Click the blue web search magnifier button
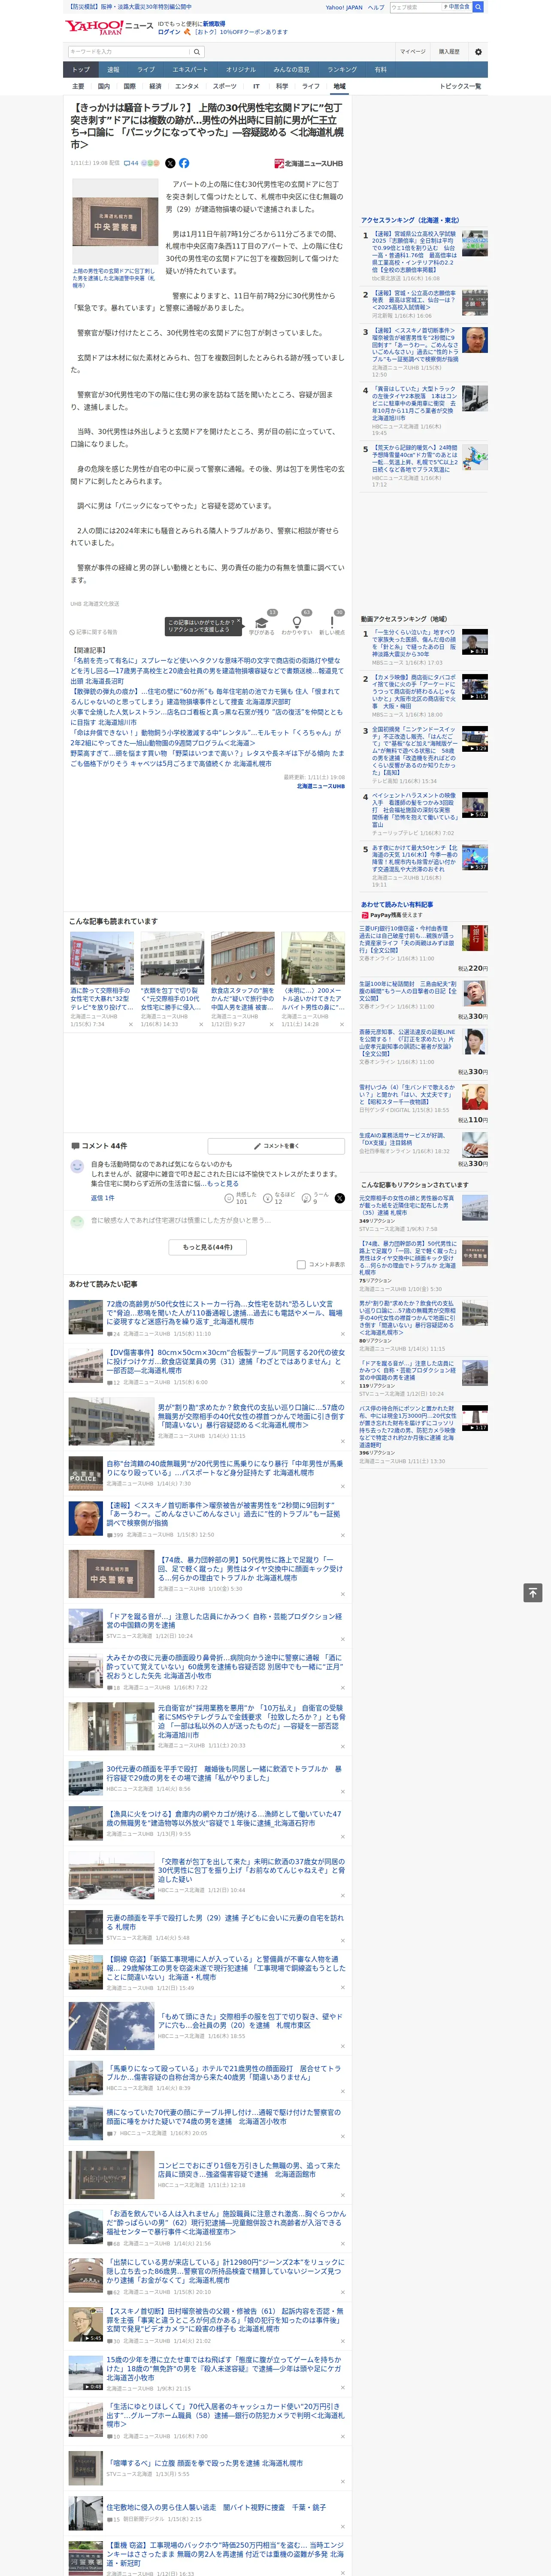 click(x=478, y=7)
